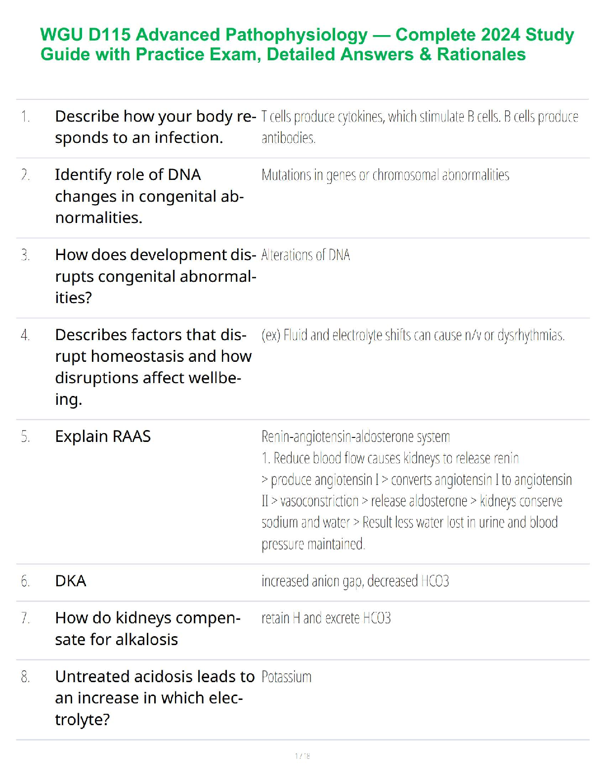Select the fluid and electrolyte shifts answer

click(x=413, y=336)
